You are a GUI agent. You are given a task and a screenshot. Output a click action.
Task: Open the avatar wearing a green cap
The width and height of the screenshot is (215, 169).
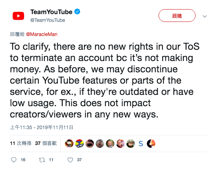(131, 144)
